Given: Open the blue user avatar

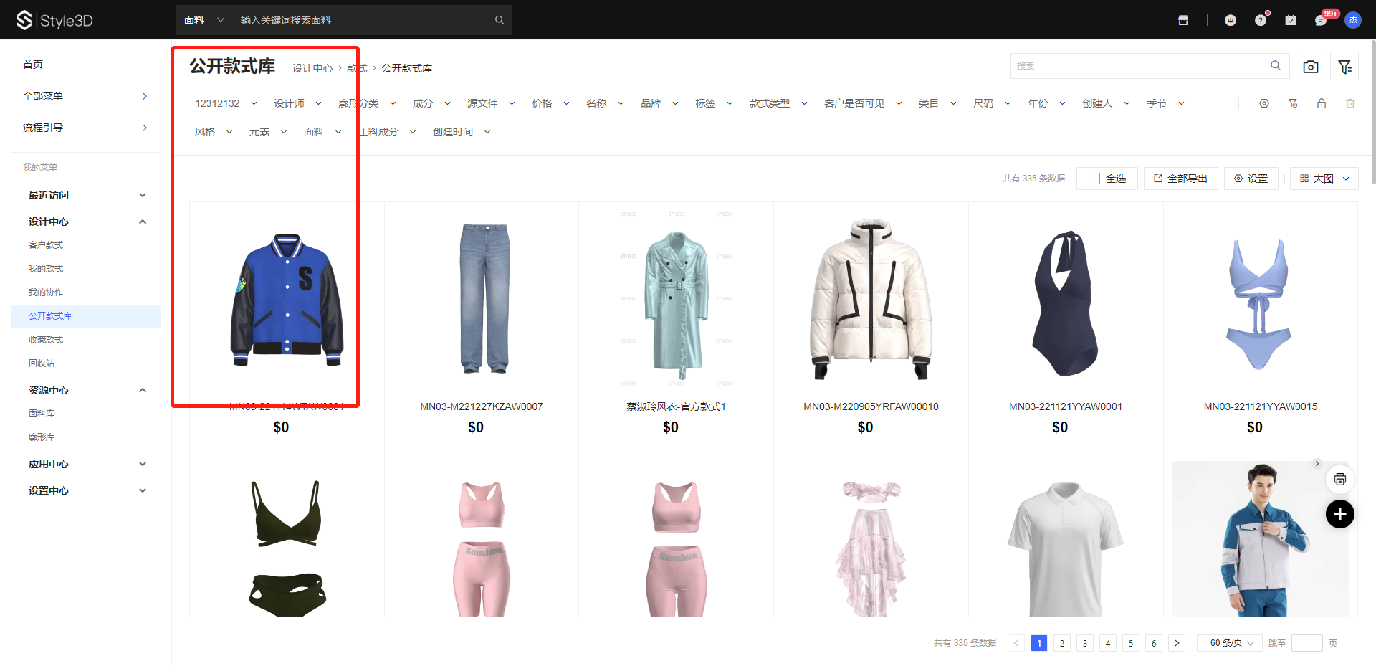Looking at the screenshot, I should click(x=1353, y=20).
